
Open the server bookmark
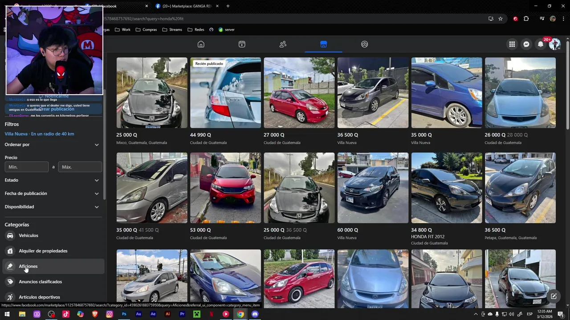point(226,30)
